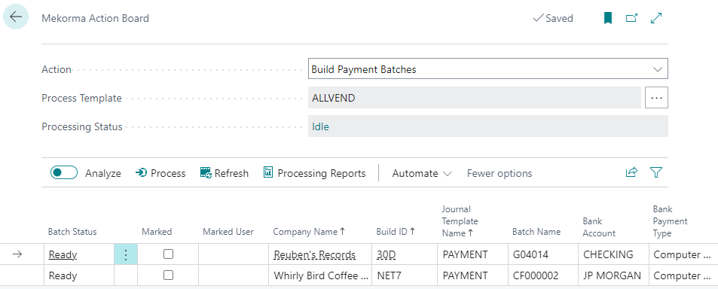Sort by Company Name column header
The height and width of the screenshot is (289, 718).
click(x=309, y=232)
